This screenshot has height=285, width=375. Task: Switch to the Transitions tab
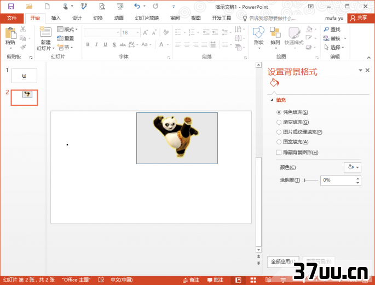point(98,18)
